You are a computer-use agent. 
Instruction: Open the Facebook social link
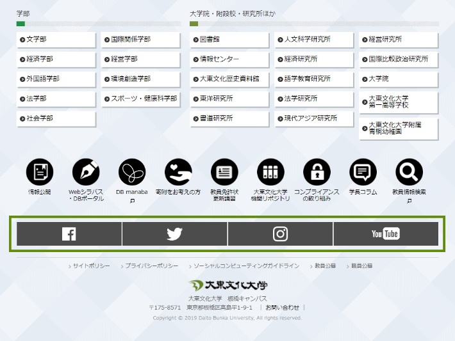pos(69,234)
